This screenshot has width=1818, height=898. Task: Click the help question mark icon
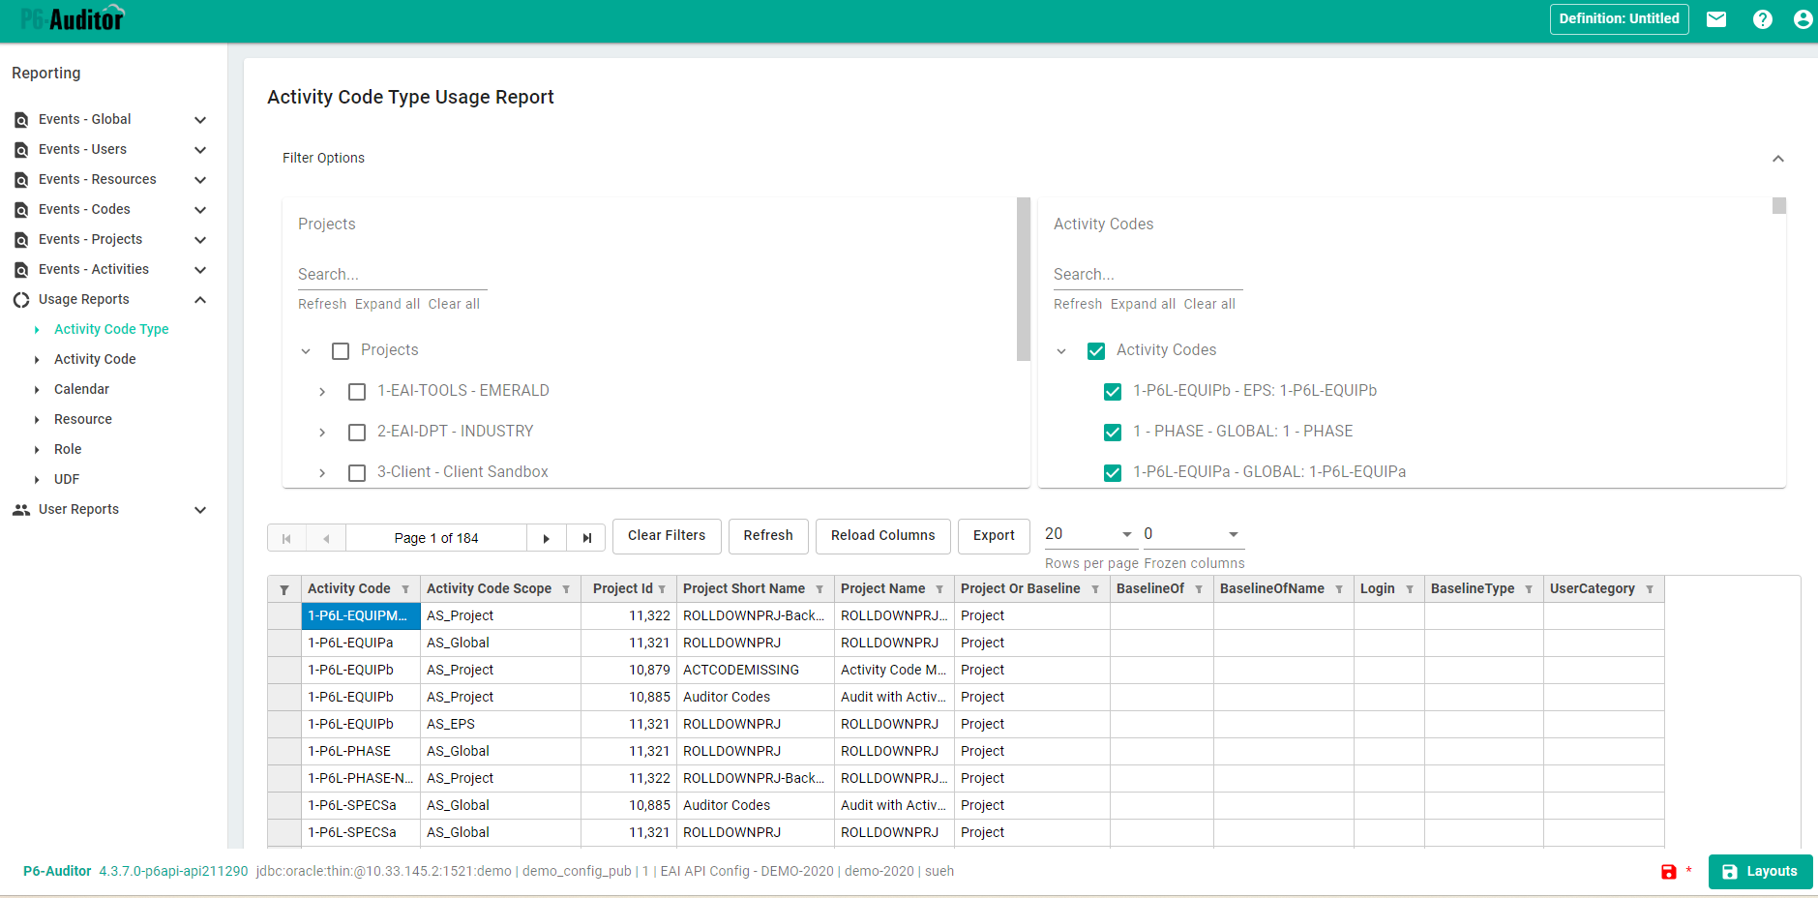tap(1762, 19)
